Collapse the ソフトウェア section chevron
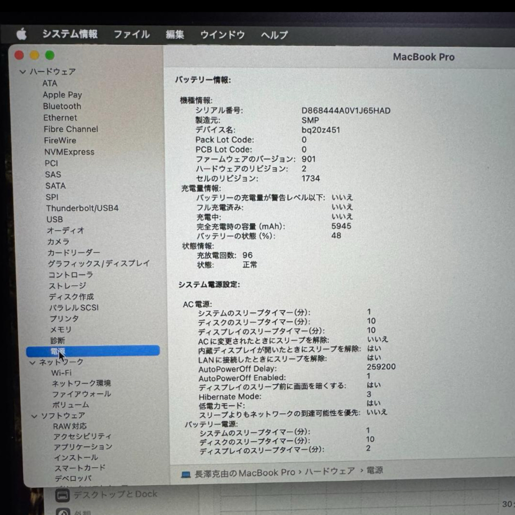Screen dimensions: 515x515 34,416
